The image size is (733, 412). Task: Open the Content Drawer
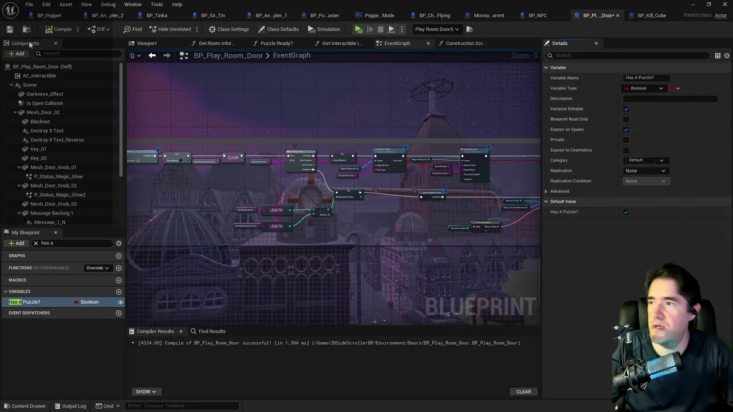(x=25, y=406)
